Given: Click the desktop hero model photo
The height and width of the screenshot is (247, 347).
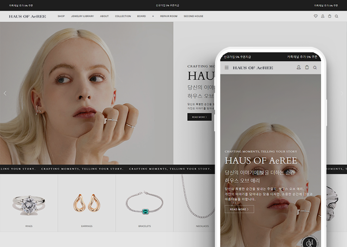Looking at the screenshot, I should 87,93.
